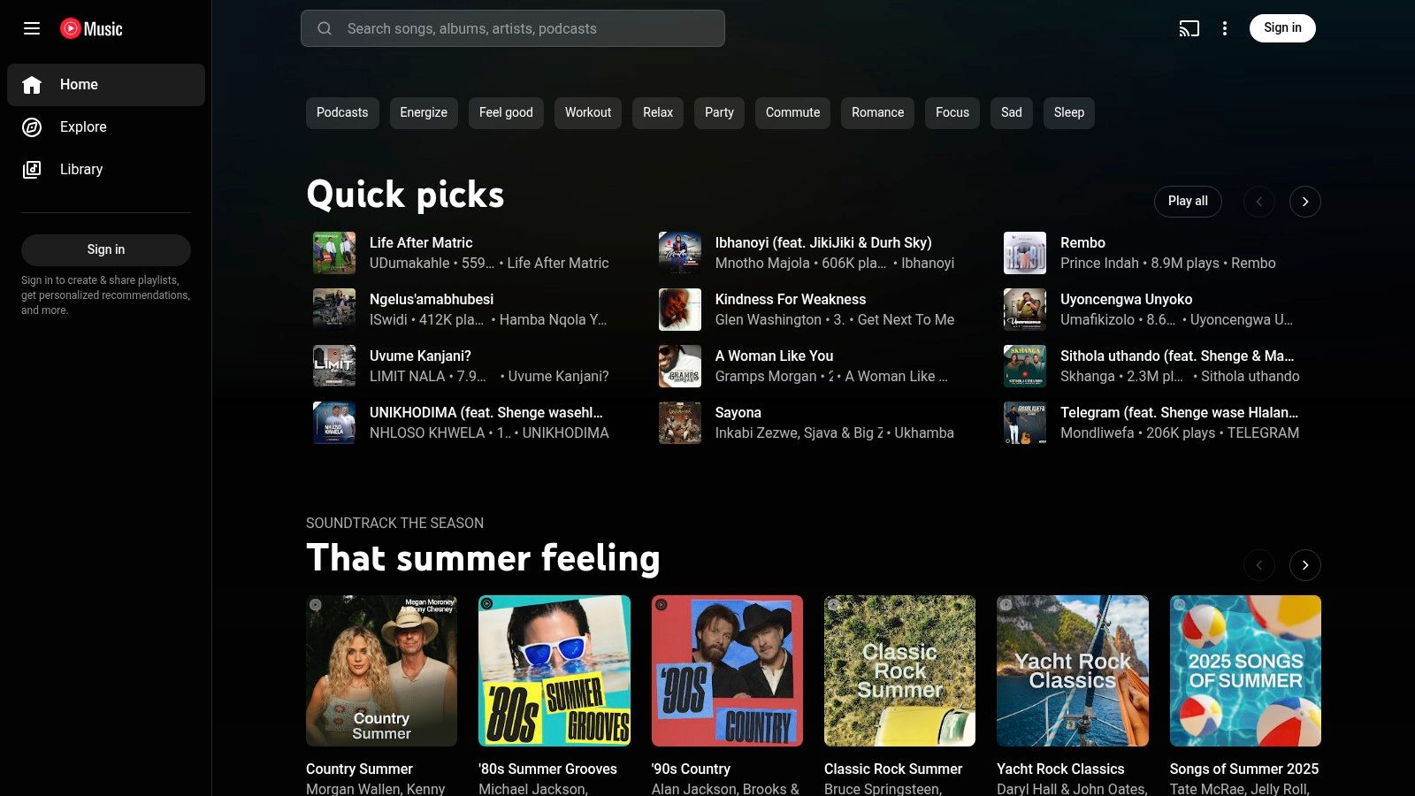Select the Workout chip
The width and height of the screenshot is (1415, 796).
[x=588, y=112]
